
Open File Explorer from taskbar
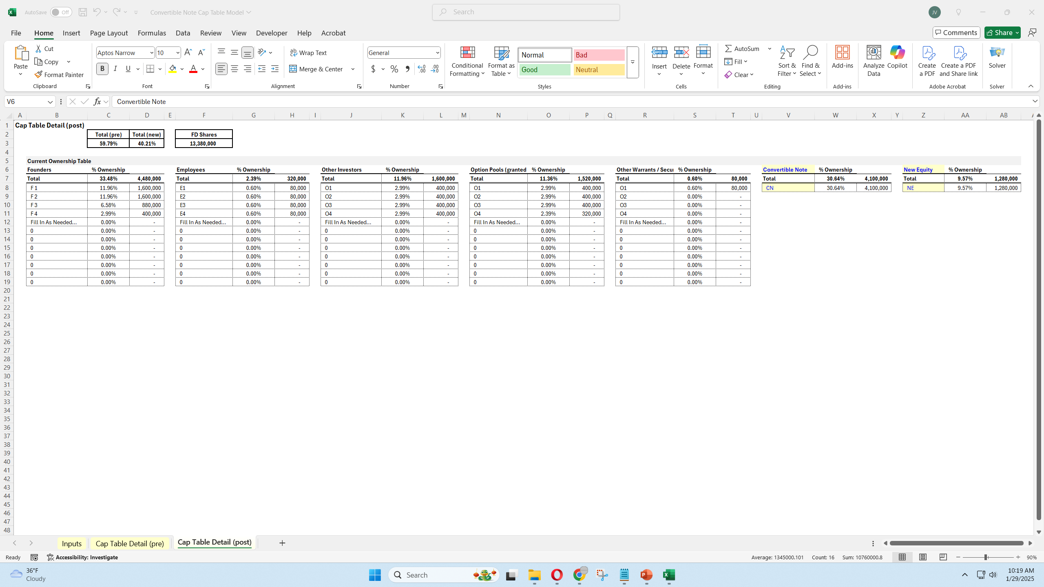(534, 575)
